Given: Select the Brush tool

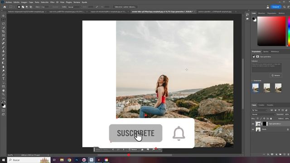Looking at the screenshot, I should (x=3, y=47).
